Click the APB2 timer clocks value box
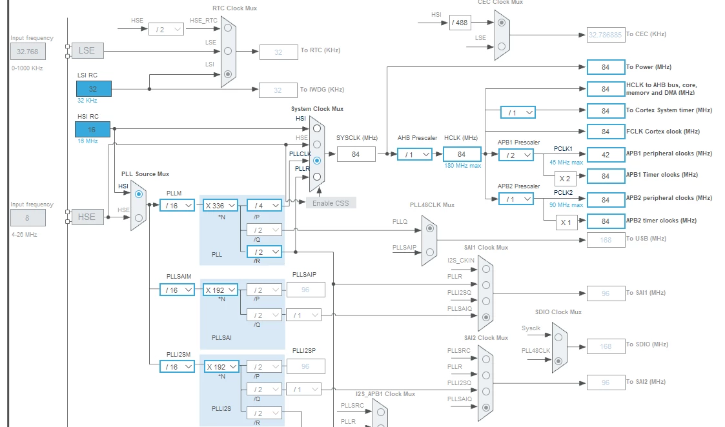This screenshot has width=725, height=427. (606, 221)
